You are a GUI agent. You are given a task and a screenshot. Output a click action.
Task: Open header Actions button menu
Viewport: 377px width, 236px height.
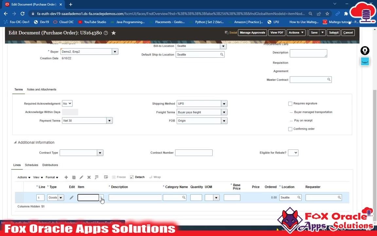coord(296,32)
